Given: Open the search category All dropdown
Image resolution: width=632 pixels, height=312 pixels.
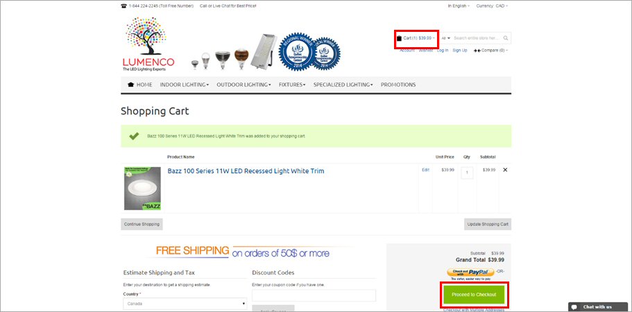Looking at the screenshot, I should click(x=446, y=38).
